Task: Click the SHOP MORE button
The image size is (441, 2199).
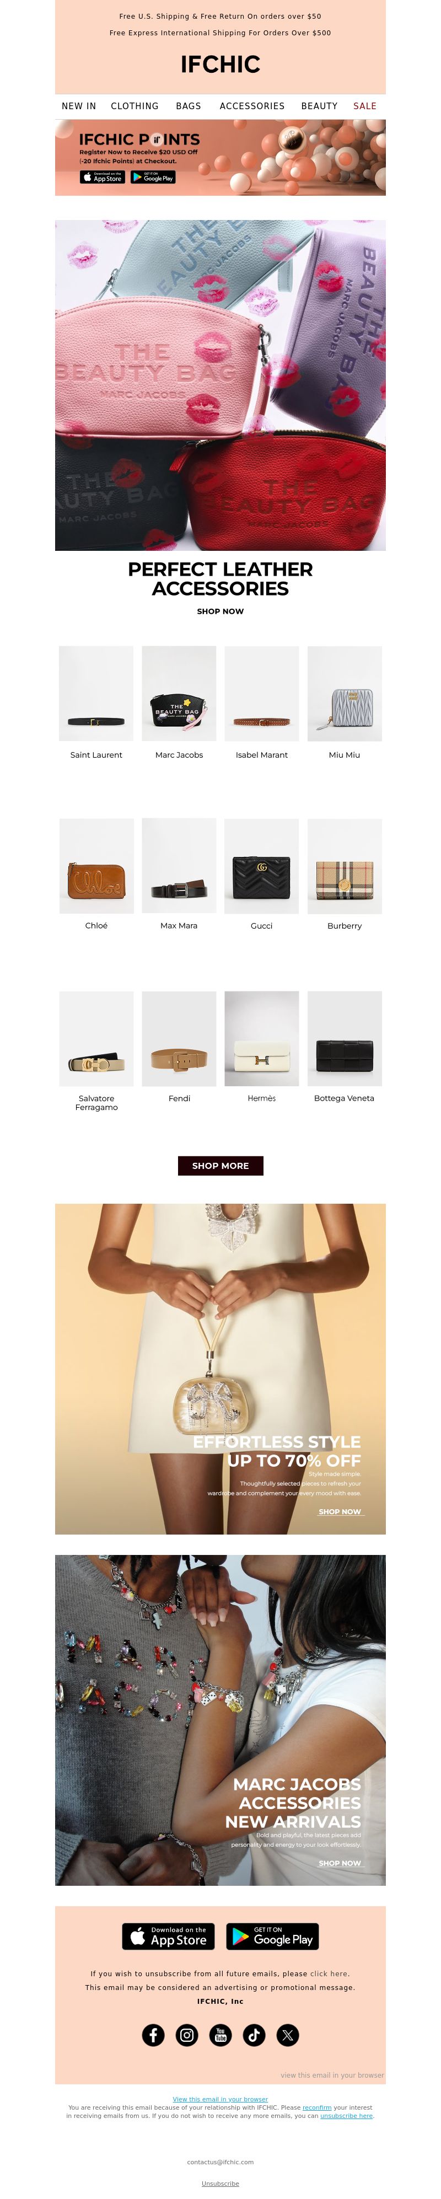Action: click(220, 1165)
